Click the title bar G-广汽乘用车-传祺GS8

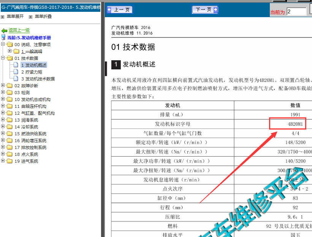(51, 7)
